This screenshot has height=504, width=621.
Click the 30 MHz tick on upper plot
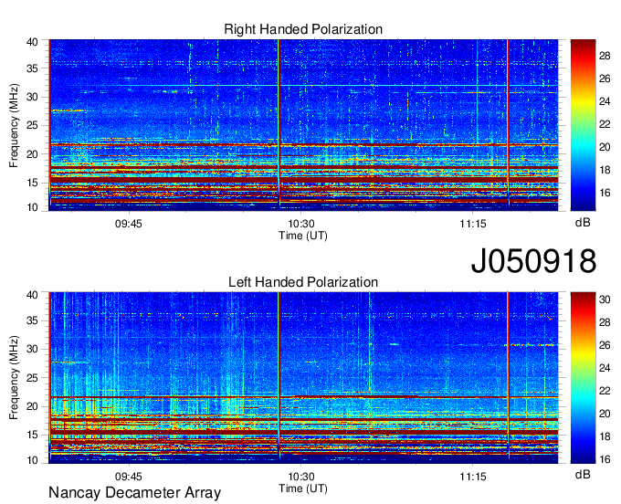[32, 97]
